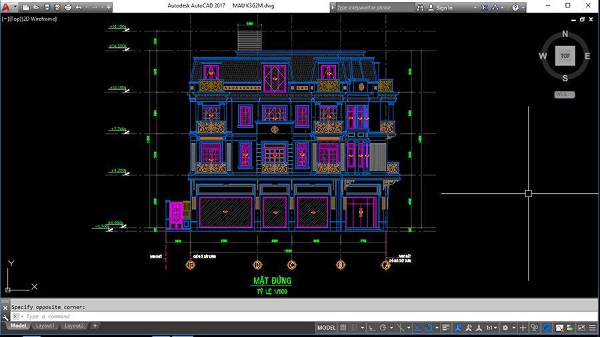Expand the undo history dropdown
This screenshot has width=600, height=337.
point(87,7)
